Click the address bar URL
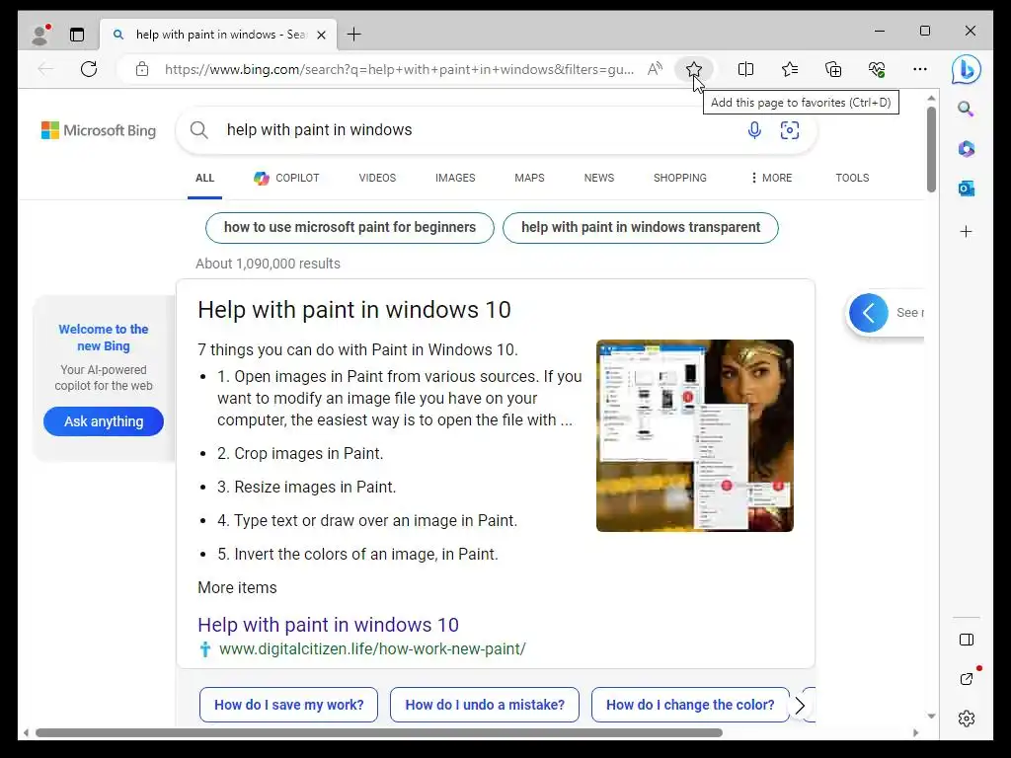 (399, 69)
